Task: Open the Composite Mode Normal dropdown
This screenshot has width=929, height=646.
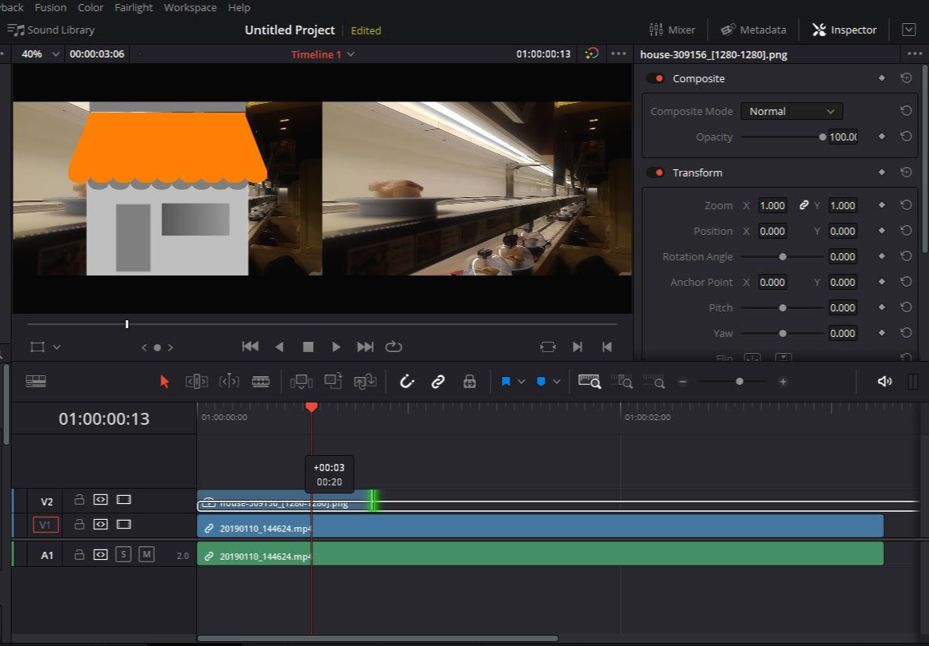Action: tap(791, 112)
